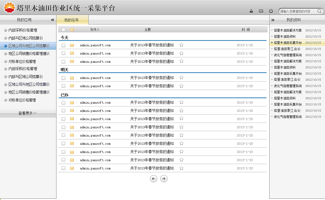Viewport: 325px width, 200px height.
Task: Click the 时间 column header
Action: coord(246,30)
